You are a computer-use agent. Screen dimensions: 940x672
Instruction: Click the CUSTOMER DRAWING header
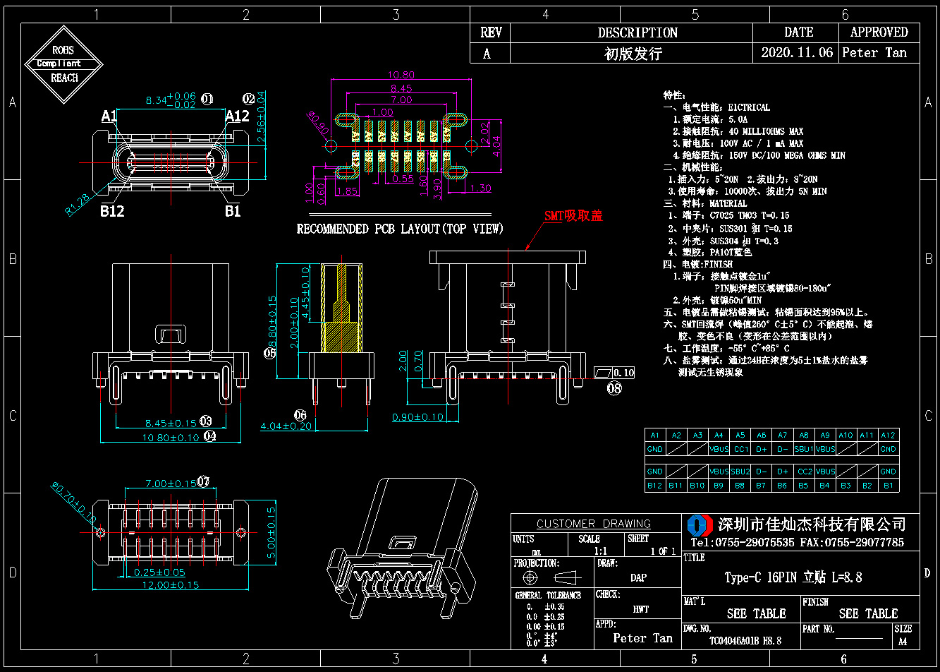[594, 524]
